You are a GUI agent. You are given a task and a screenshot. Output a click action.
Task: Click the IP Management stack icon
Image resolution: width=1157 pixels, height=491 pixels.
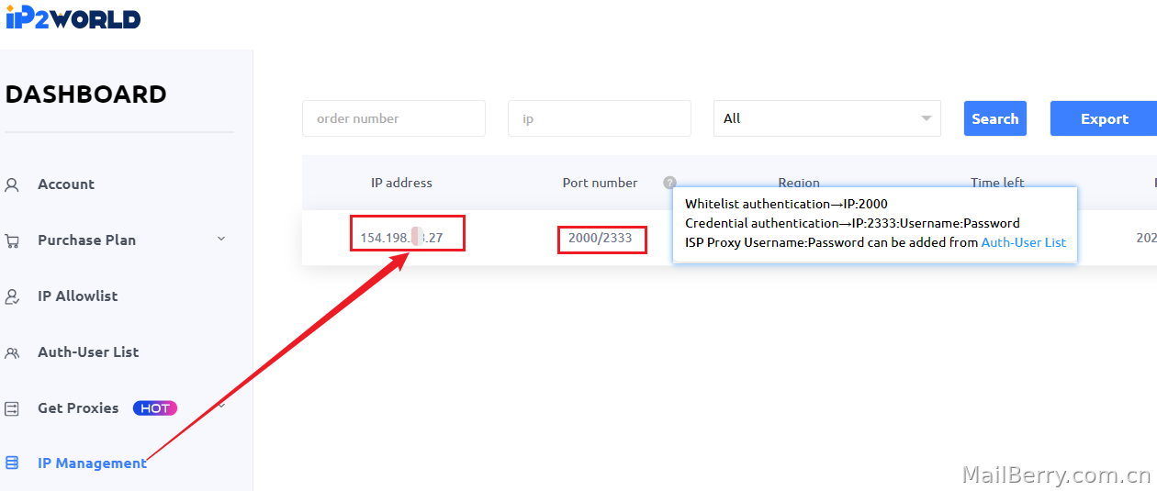[12, 463]
